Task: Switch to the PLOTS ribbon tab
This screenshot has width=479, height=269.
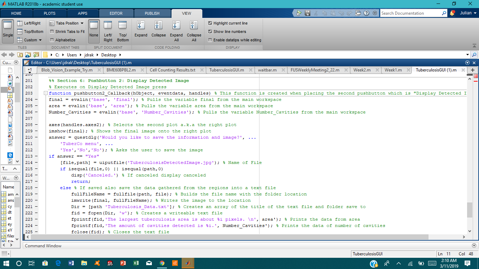Action: pyautogui.click(x=49, y=13)
